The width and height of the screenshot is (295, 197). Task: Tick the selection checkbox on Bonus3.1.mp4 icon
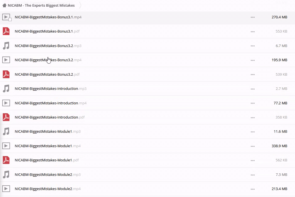10,19
